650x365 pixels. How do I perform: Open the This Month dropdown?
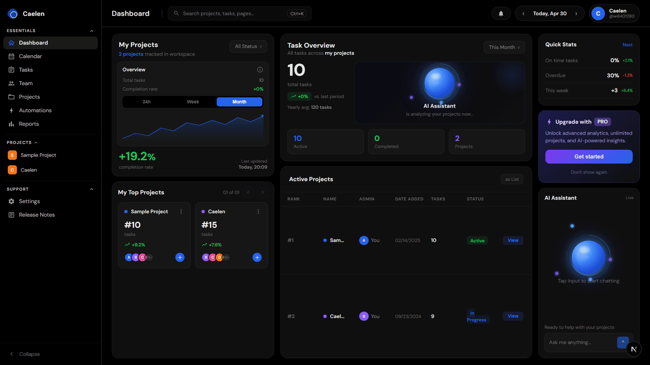point(504,47)
